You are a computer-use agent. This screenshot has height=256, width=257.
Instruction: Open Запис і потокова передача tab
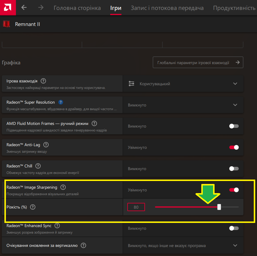coord(167,8)
